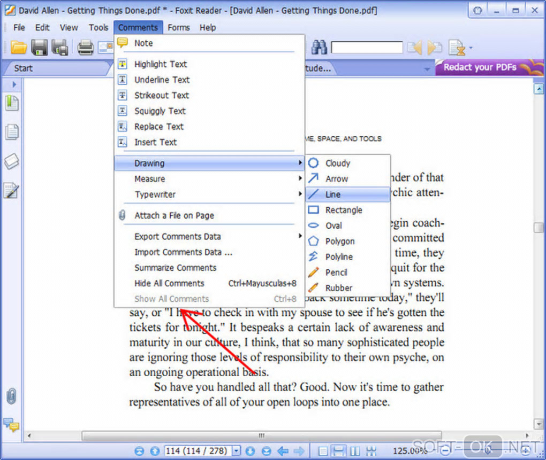Expand Export Comments Data submenu
Viewport: 546px width, 460px height.
[209, 237]
